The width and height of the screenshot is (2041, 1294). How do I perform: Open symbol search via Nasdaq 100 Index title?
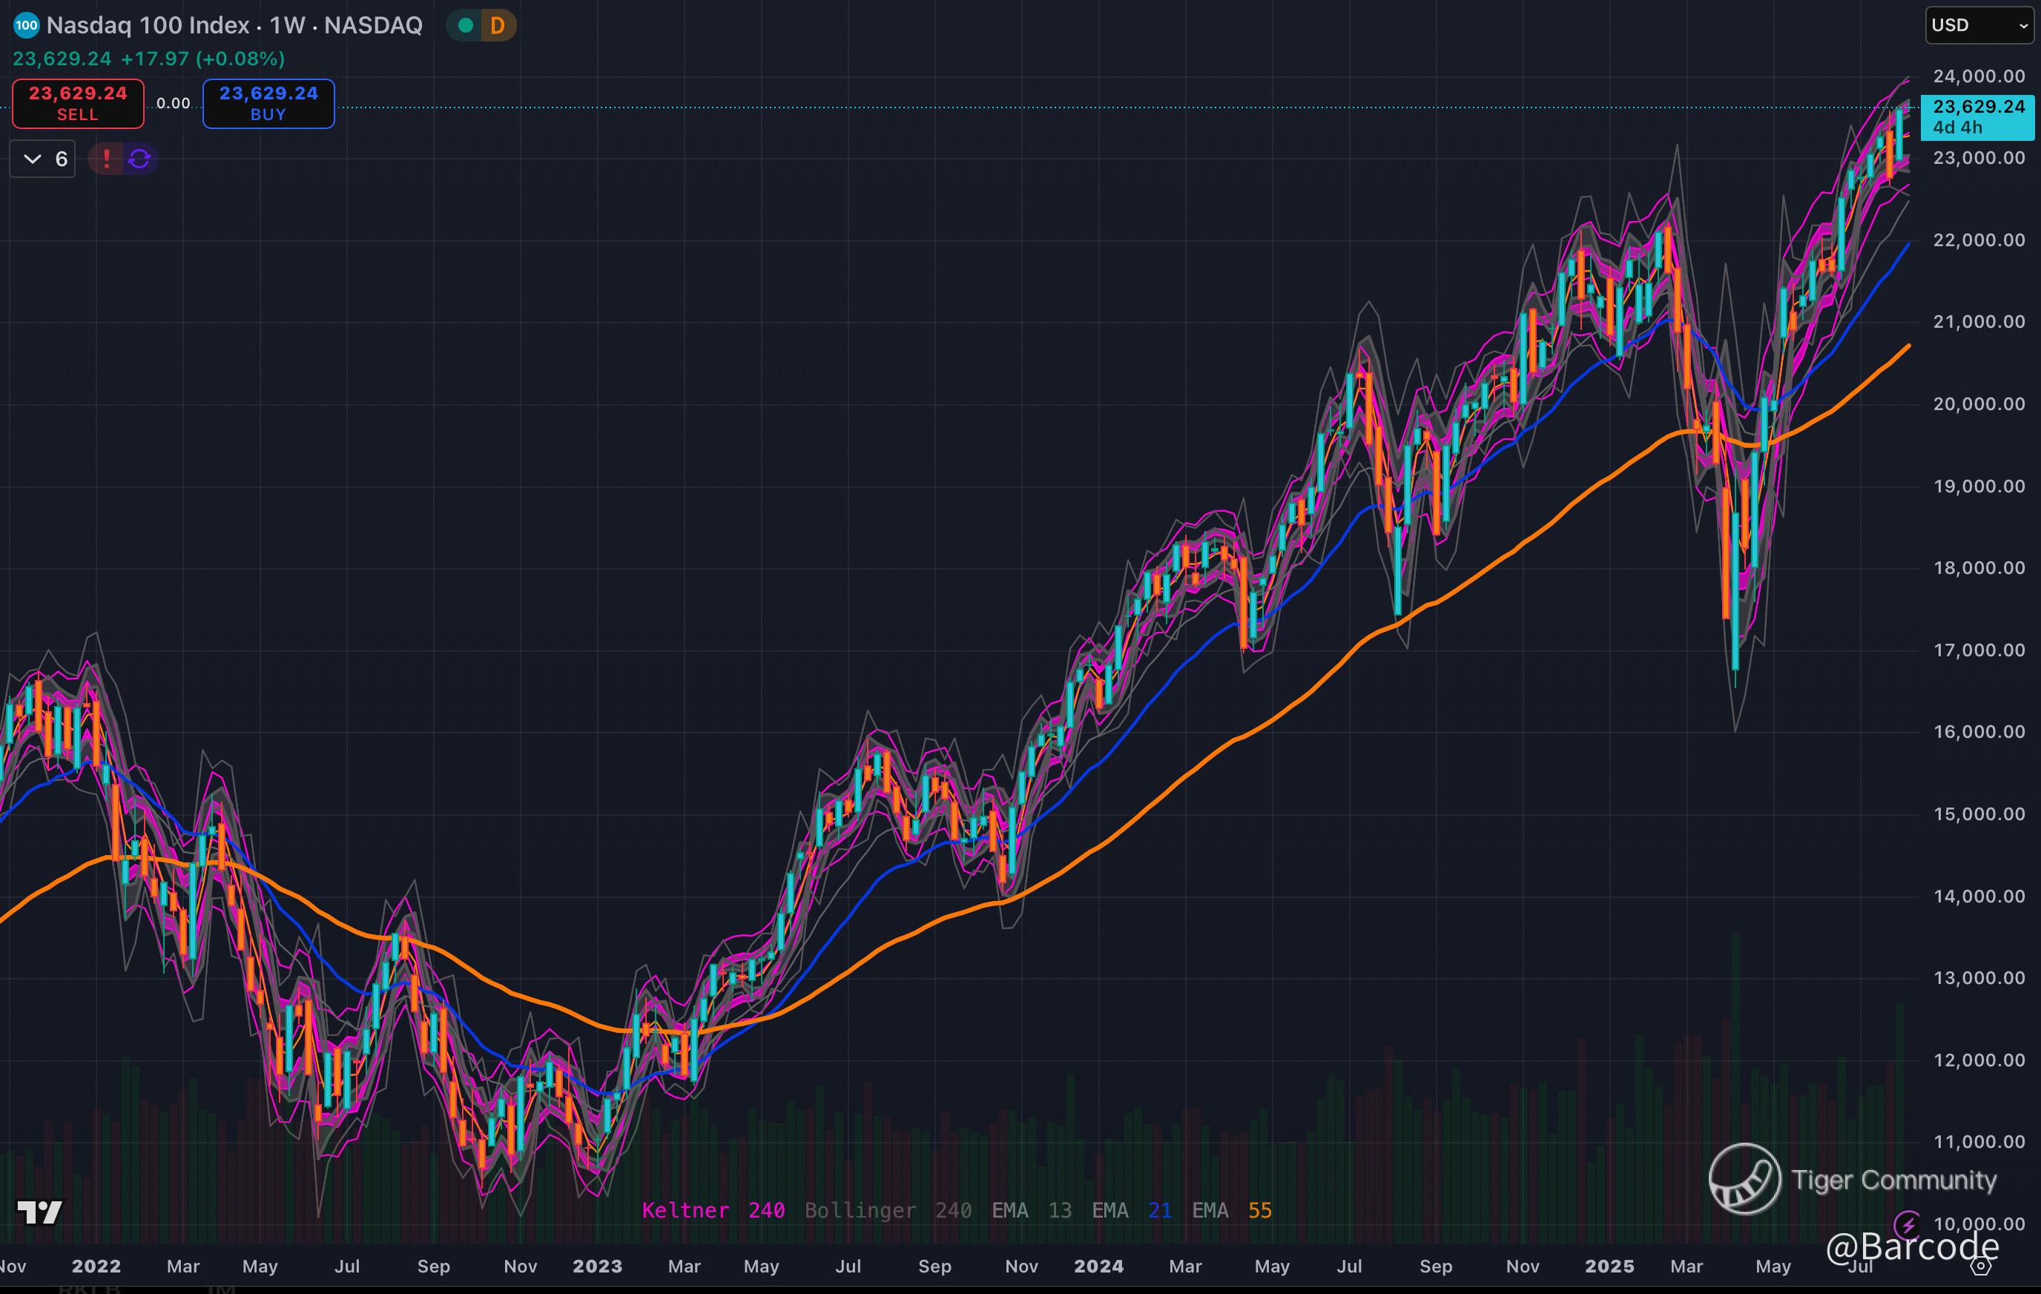click(148, 25)
